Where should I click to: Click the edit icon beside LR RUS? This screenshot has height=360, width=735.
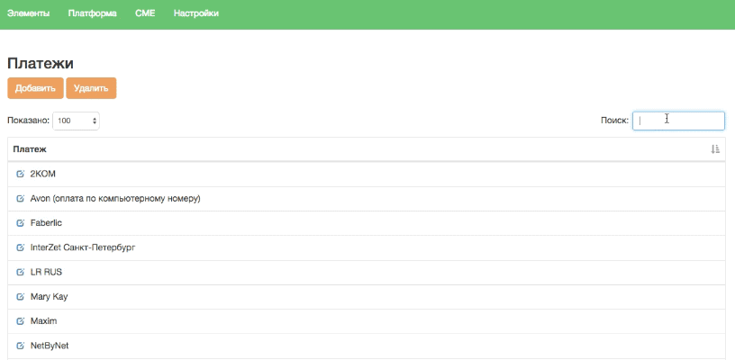click(21, 271)
